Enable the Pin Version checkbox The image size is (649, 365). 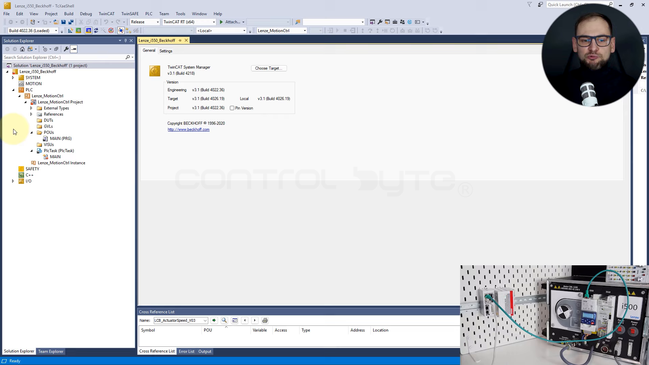232,108
